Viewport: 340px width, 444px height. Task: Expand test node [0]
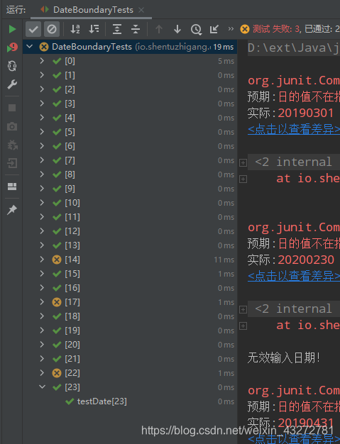point(42,60)
